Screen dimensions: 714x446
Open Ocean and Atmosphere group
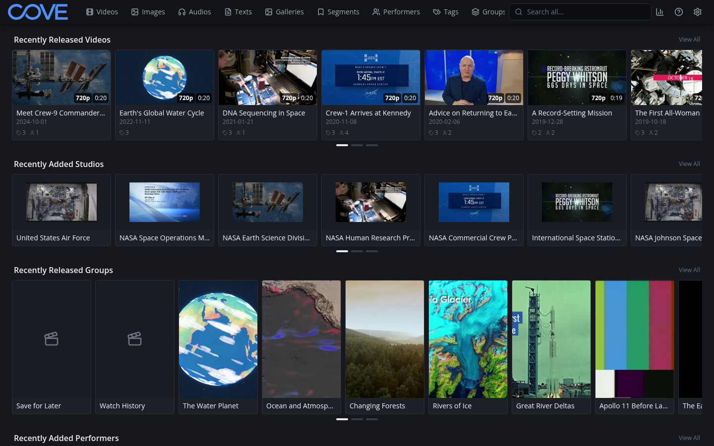point(301,347)
